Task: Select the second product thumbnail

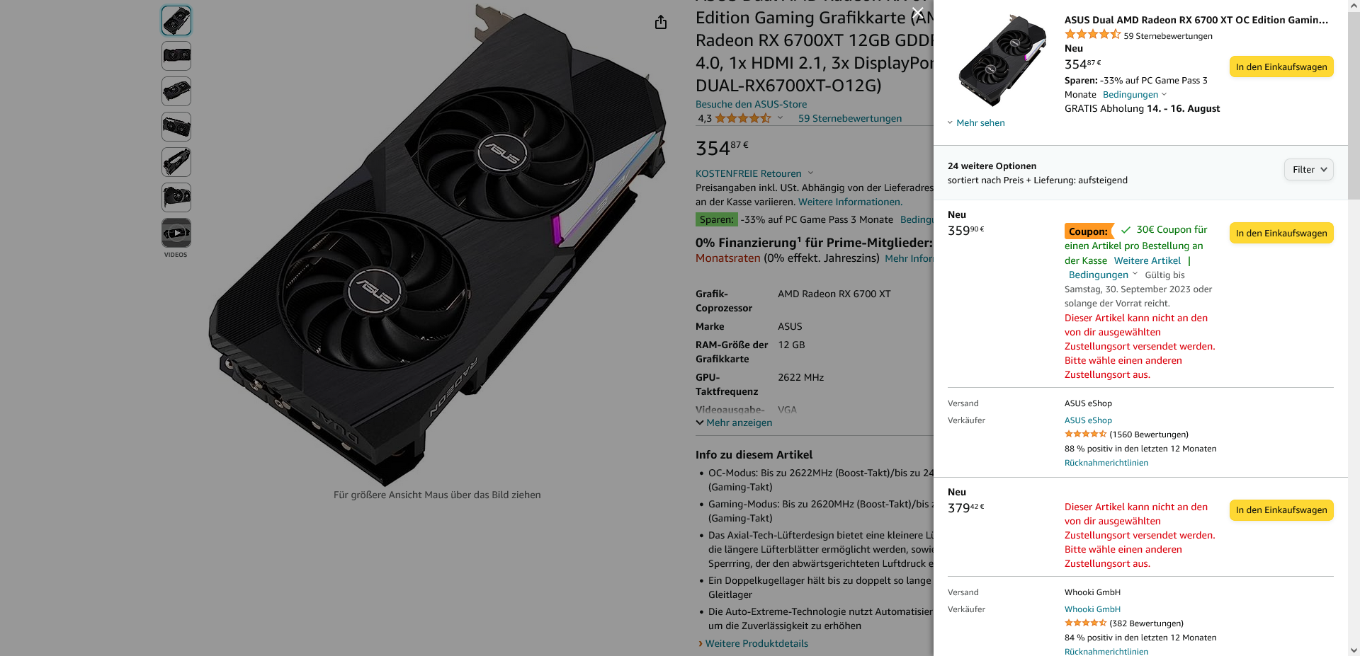Action: pos(176,56)
